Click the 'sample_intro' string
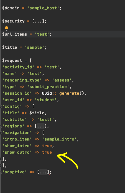The height and width of the screenshot is (193, 125). (59, 139)
